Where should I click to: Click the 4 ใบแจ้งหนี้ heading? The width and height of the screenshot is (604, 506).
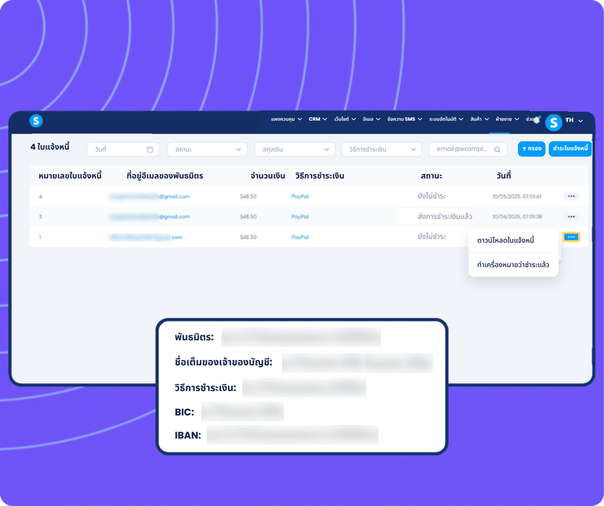click(50, 146)
